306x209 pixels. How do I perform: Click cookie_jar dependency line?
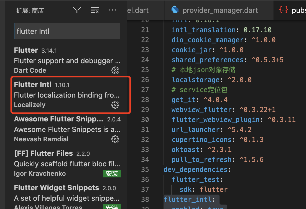(x=208, y=50)
